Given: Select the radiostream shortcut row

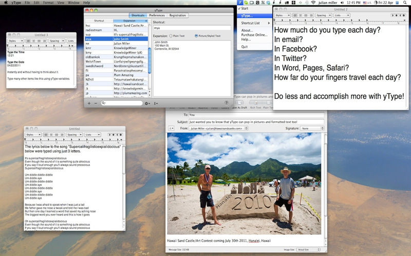Looking at the screenshot, I should tap(117, 30).
